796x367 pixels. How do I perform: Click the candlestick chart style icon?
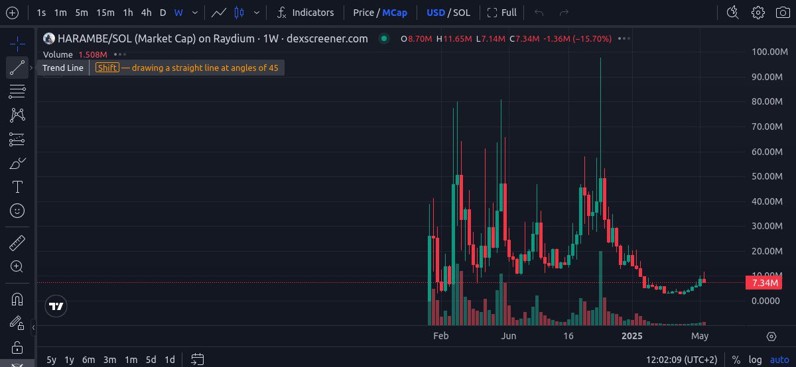click(x=239, y=13)
